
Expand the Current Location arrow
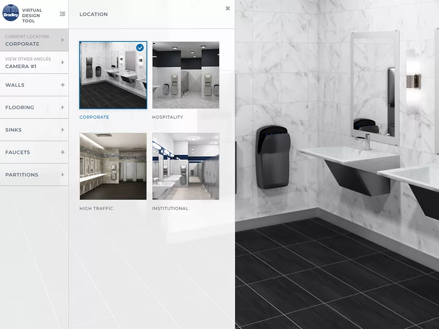pos(62,40)
